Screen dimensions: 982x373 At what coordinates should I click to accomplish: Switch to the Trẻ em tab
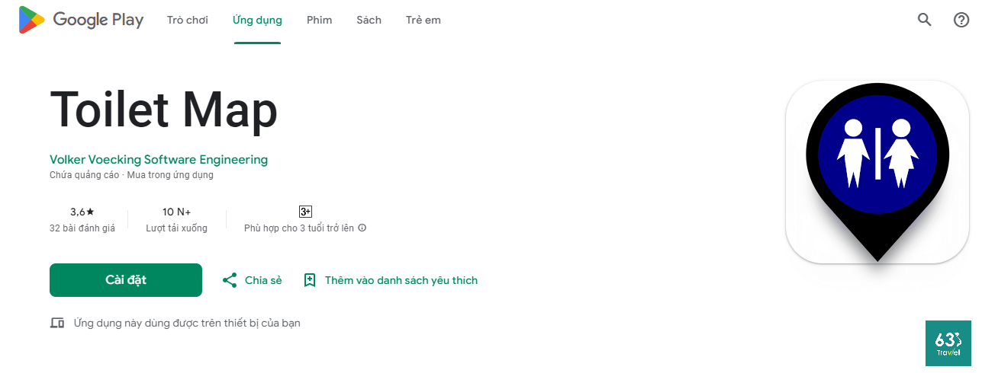click(423, 20)
